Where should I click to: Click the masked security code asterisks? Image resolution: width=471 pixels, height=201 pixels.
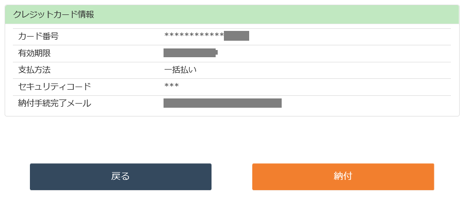(171, 87)
